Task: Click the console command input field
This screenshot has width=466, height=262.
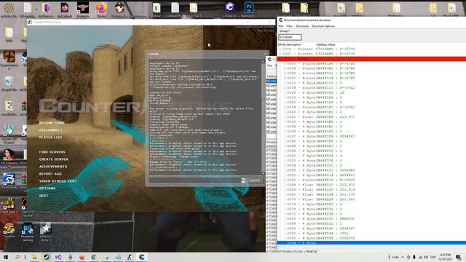Action: (x=195, y=180)
